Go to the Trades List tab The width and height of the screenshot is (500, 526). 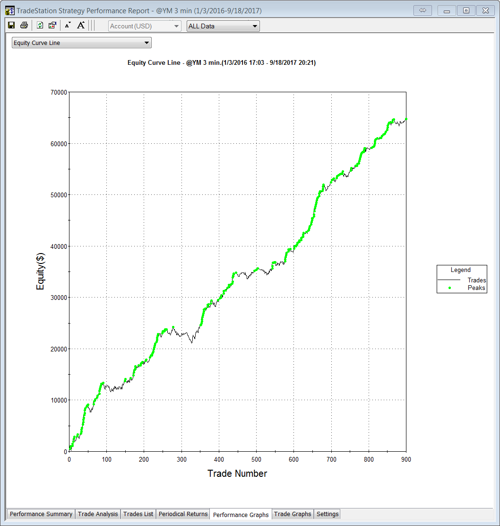coord(138,514)
